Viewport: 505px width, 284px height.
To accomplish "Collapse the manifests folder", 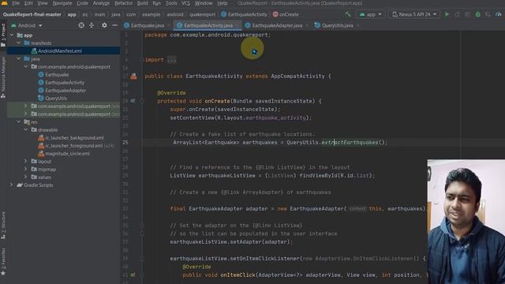I will click(x=19, y=43).
